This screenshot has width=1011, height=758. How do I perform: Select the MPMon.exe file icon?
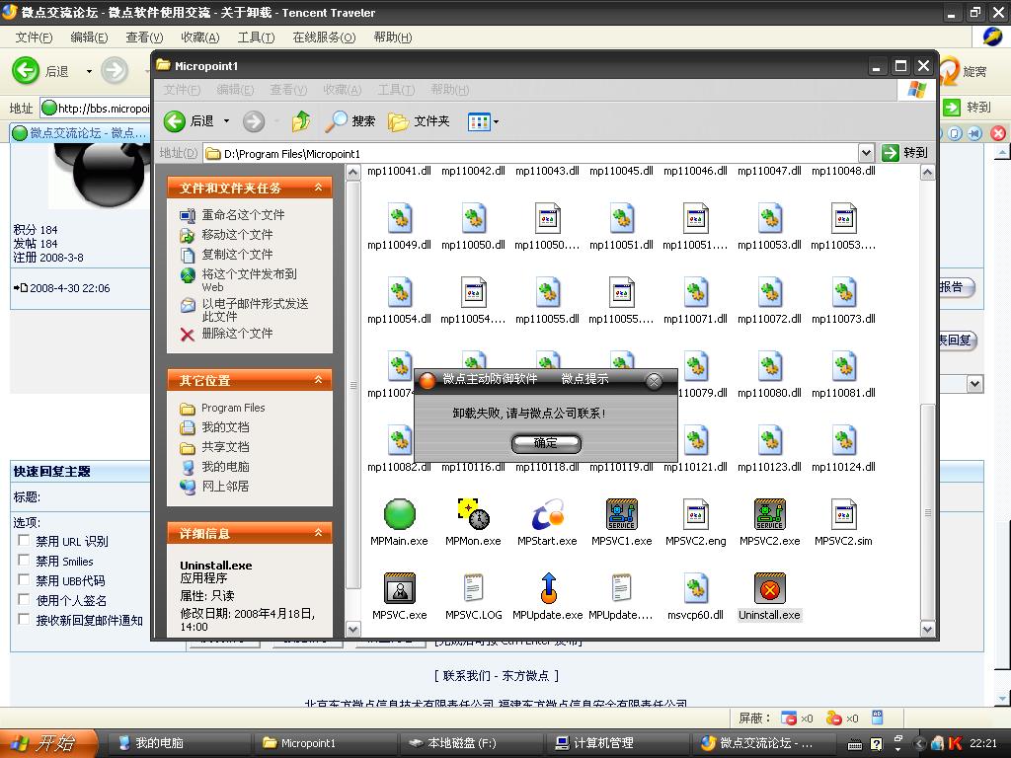click(473, 514)
